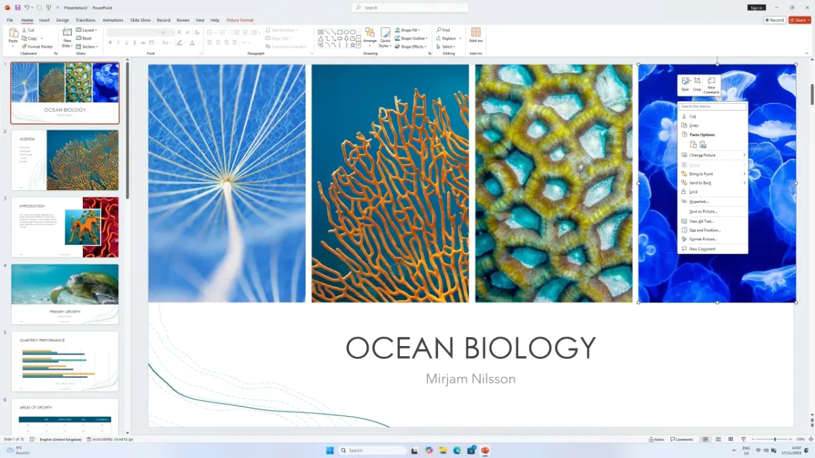The image size is (815, 458).
Task: Open the Picture Format ribbon tab
Action: (240, 20)
